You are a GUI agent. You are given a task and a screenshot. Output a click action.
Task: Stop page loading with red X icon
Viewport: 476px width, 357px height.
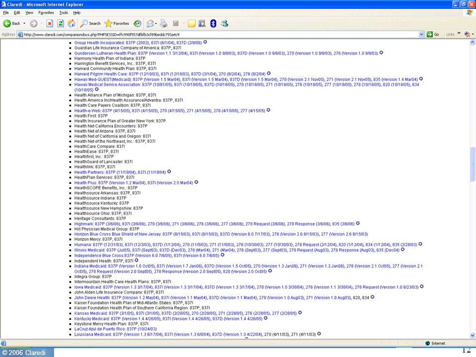click(50, 23)
